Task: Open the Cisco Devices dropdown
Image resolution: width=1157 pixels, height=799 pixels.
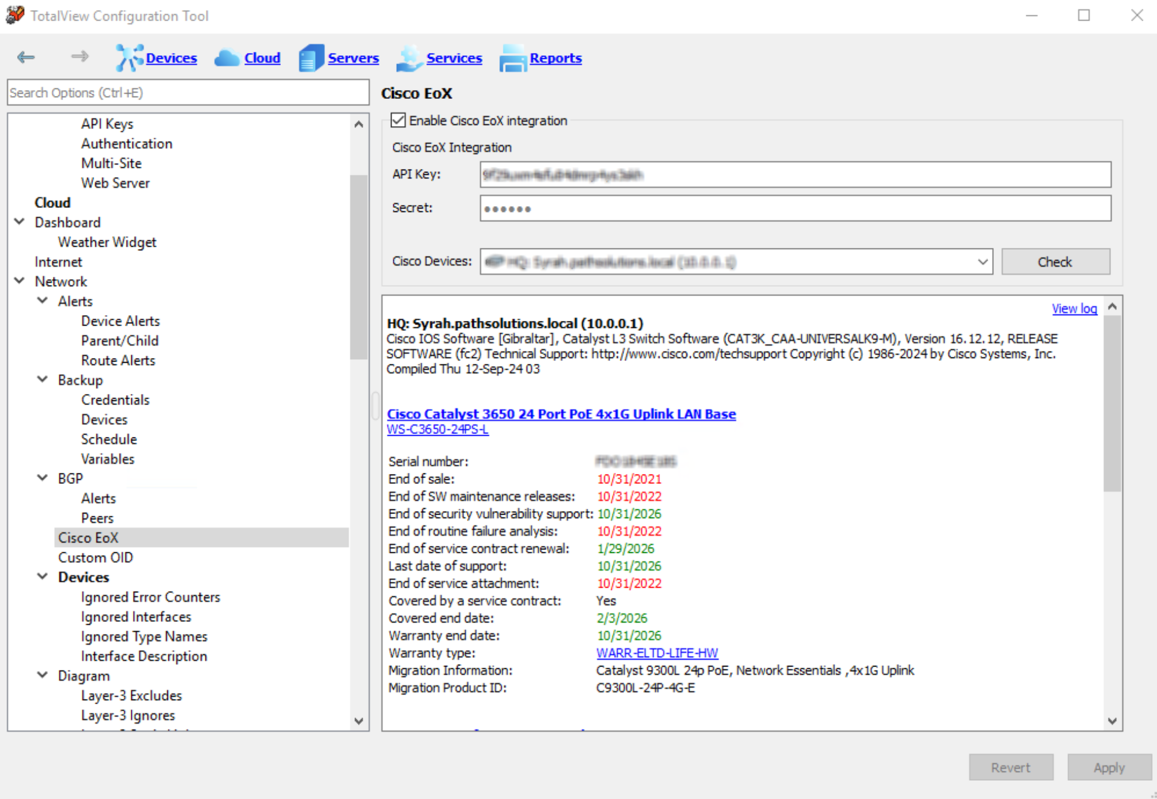Action: click(x=982, y=262)
